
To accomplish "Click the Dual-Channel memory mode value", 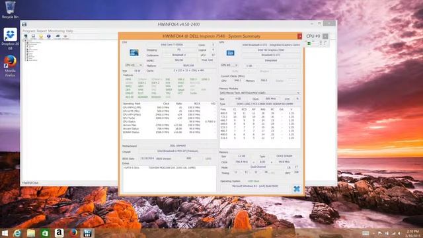I will [x=258, y=167].
